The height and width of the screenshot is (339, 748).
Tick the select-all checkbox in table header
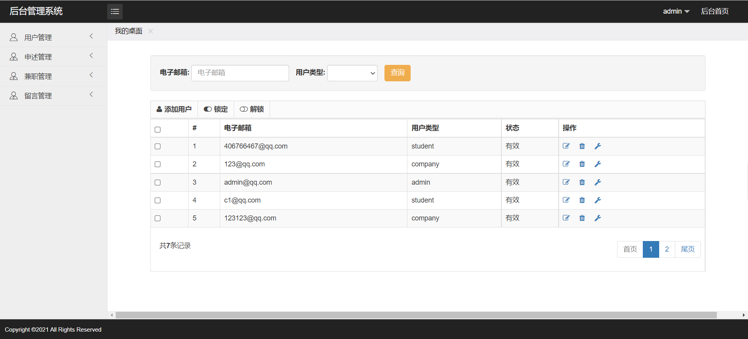(x=157, y=129)
